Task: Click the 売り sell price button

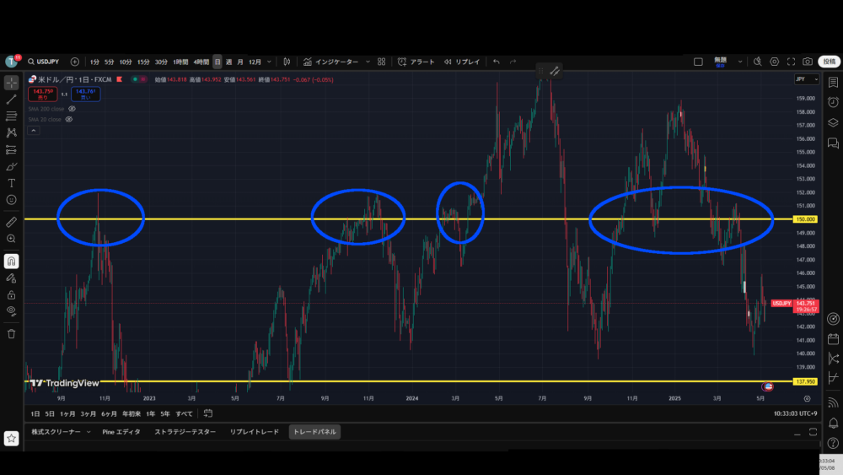Action: point(42,94)
